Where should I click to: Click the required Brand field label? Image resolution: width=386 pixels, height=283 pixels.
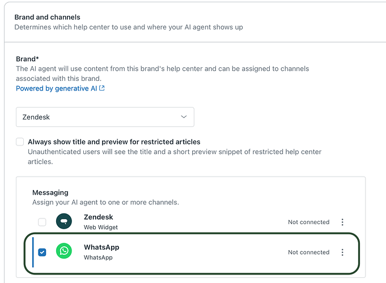pyautogui.click(x=27, y=59)
